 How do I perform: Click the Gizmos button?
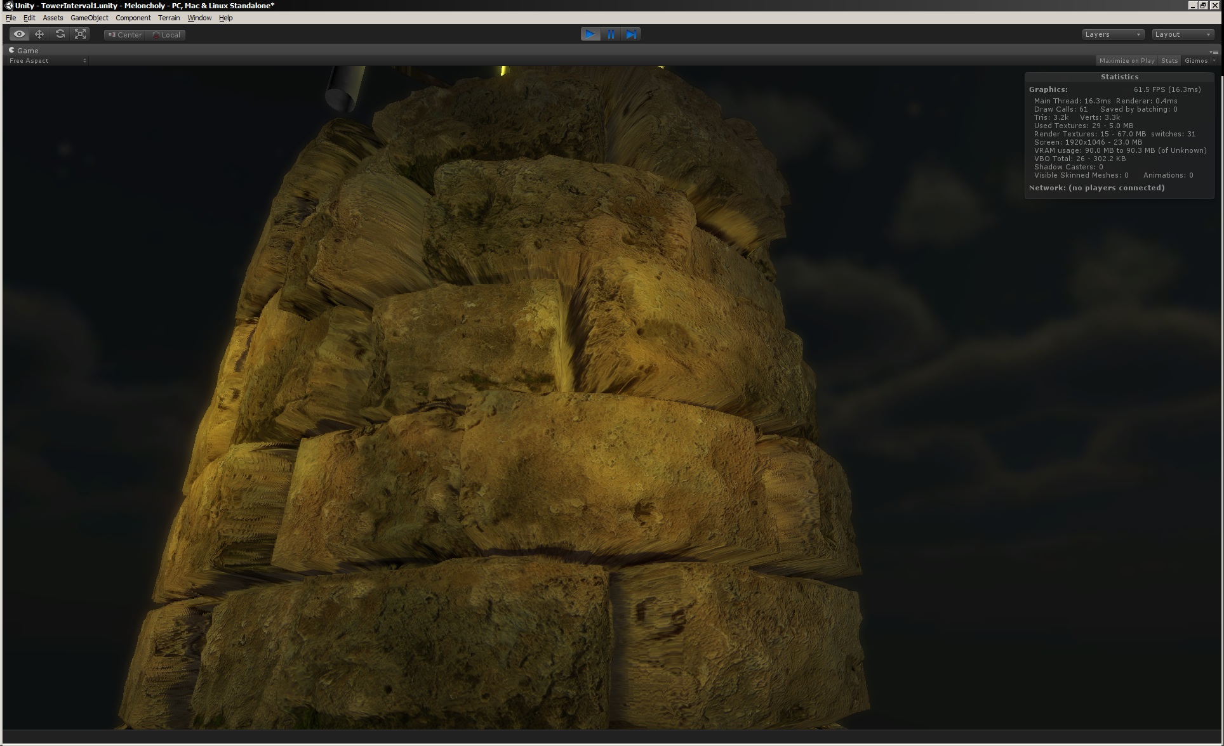click(1197, 60)
